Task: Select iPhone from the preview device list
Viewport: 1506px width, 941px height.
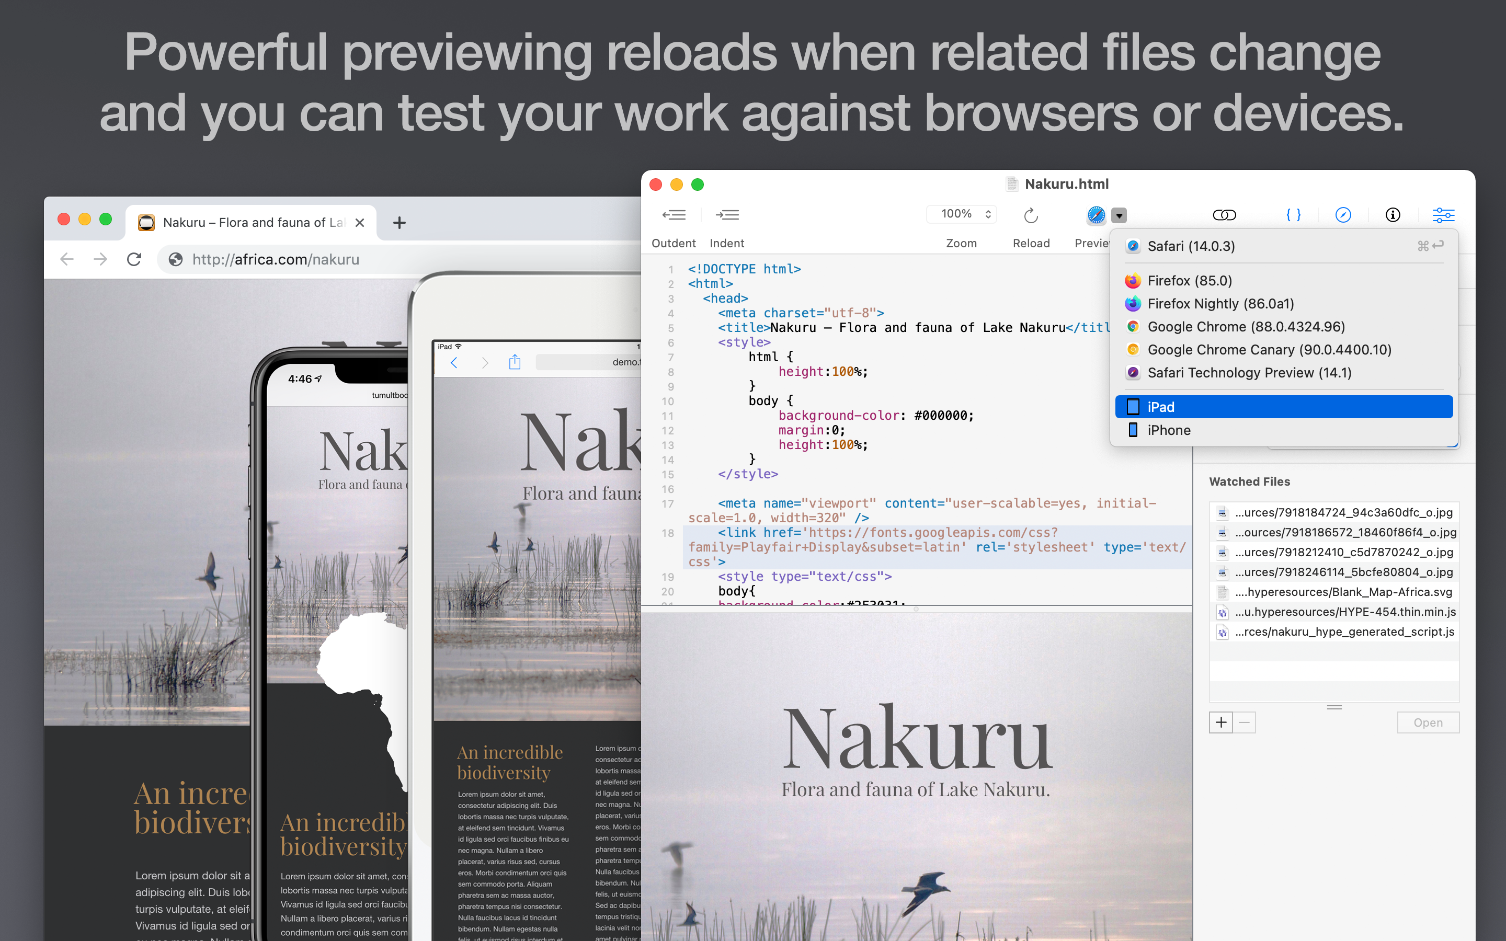Action: [x=1169, y=429]
